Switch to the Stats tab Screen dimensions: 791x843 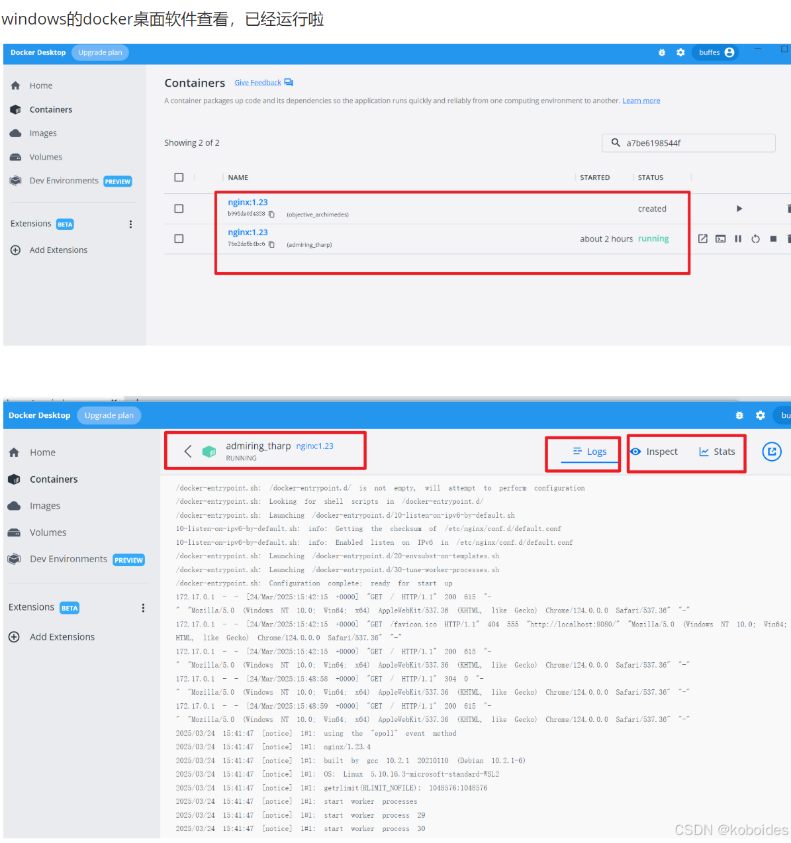click(717, 452)
